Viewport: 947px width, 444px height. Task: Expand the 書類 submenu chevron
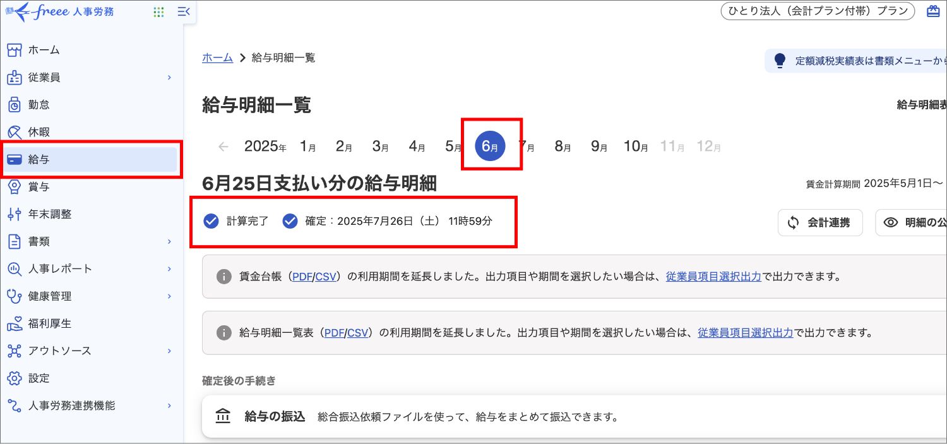pyautogui.click(x=169, y=241)
